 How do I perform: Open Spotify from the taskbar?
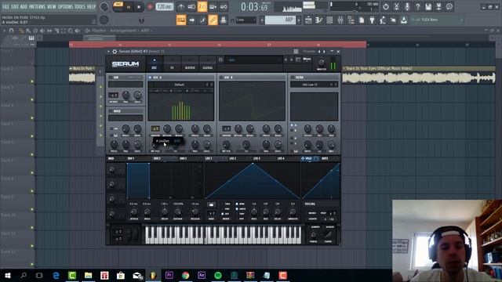218,275
